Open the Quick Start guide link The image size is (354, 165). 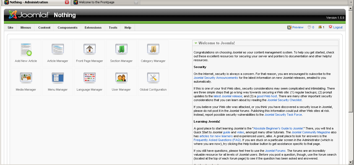pos(227,132)
